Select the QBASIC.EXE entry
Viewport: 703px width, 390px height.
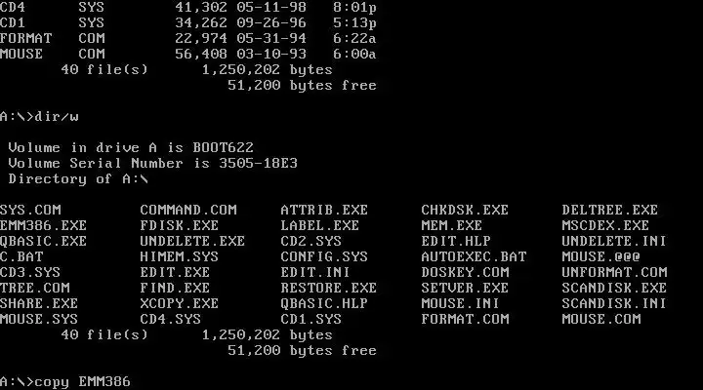(43, 241)
